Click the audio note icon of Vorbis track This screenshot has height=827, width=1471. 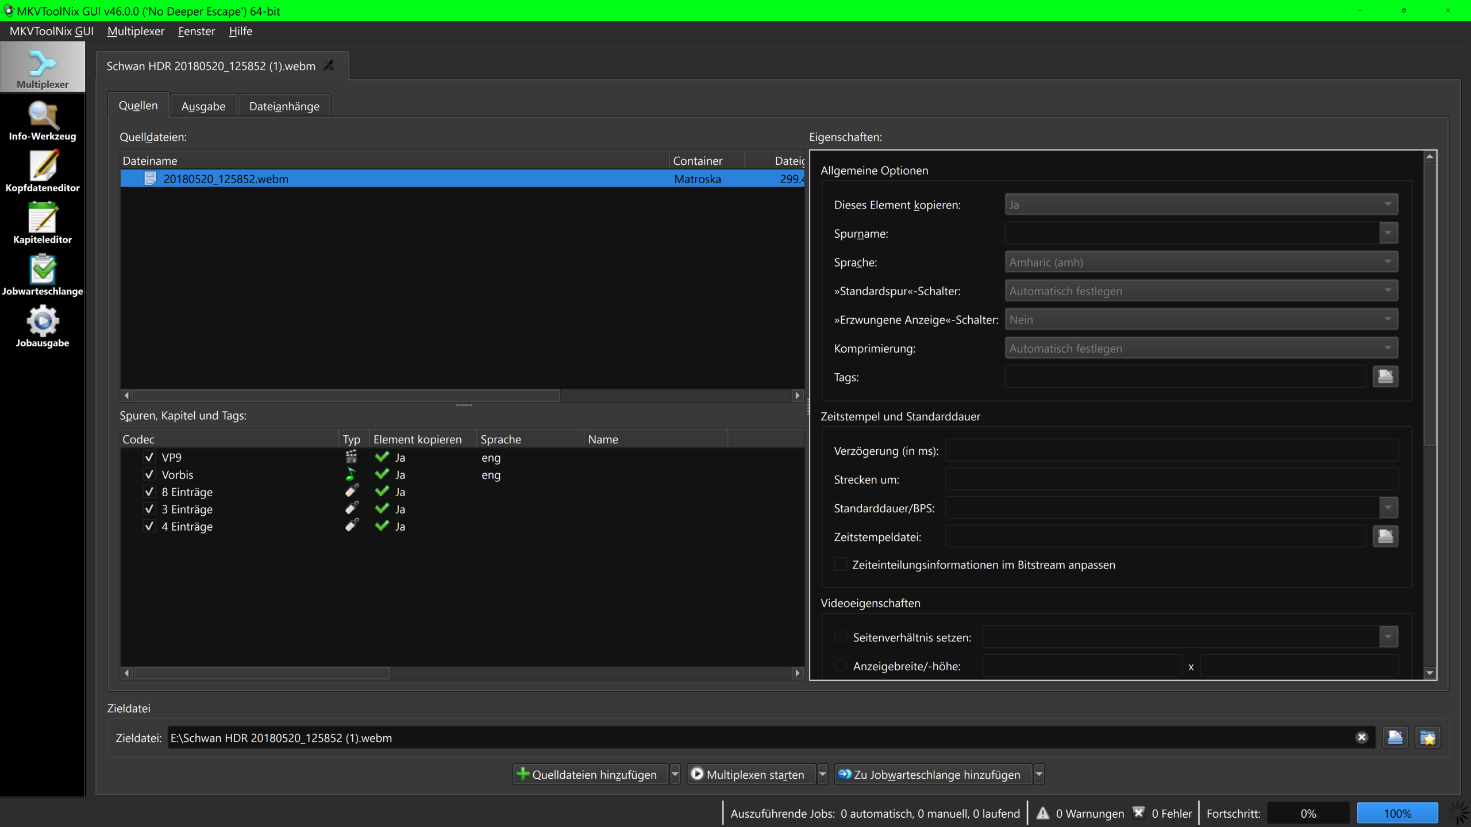(x=351, y=474)
